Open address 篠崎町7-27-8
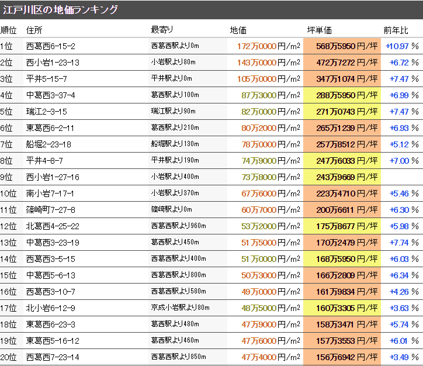The height and width of the screenshot is (366, 423). click(51, 210)
